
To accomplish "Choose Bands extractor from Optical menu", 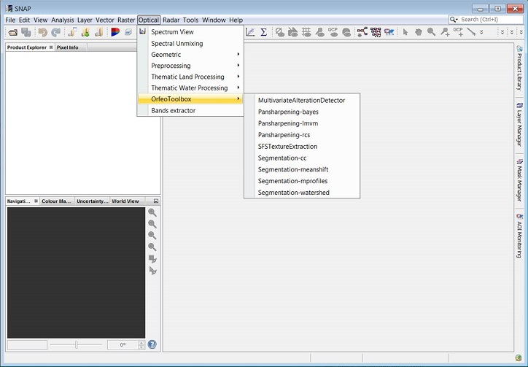I will coord(190,110).
